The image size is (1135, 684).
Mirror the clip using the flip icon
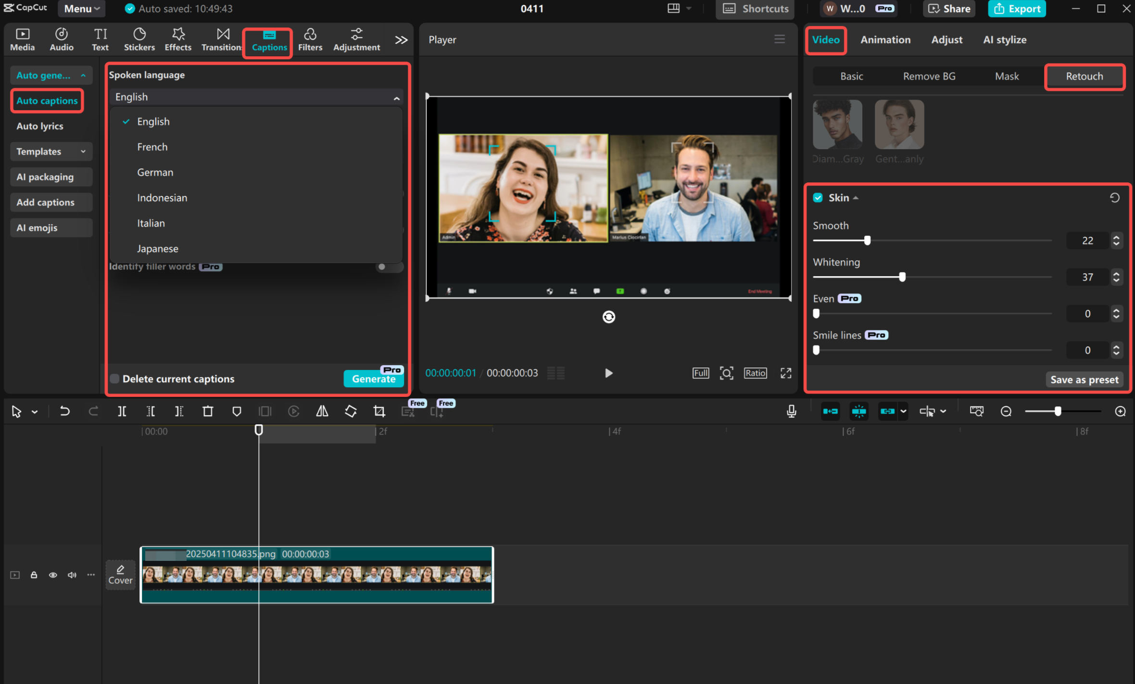pyautogui.click(x=322, y=411)
